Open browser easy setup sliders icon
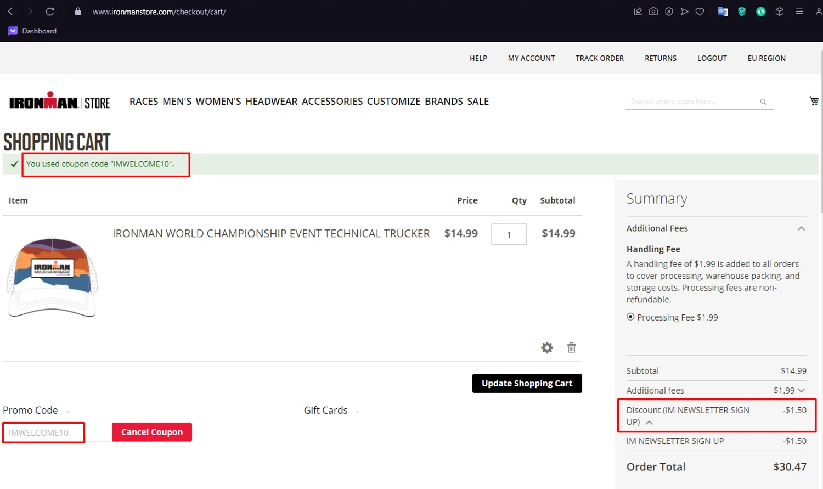 point(799,12)
